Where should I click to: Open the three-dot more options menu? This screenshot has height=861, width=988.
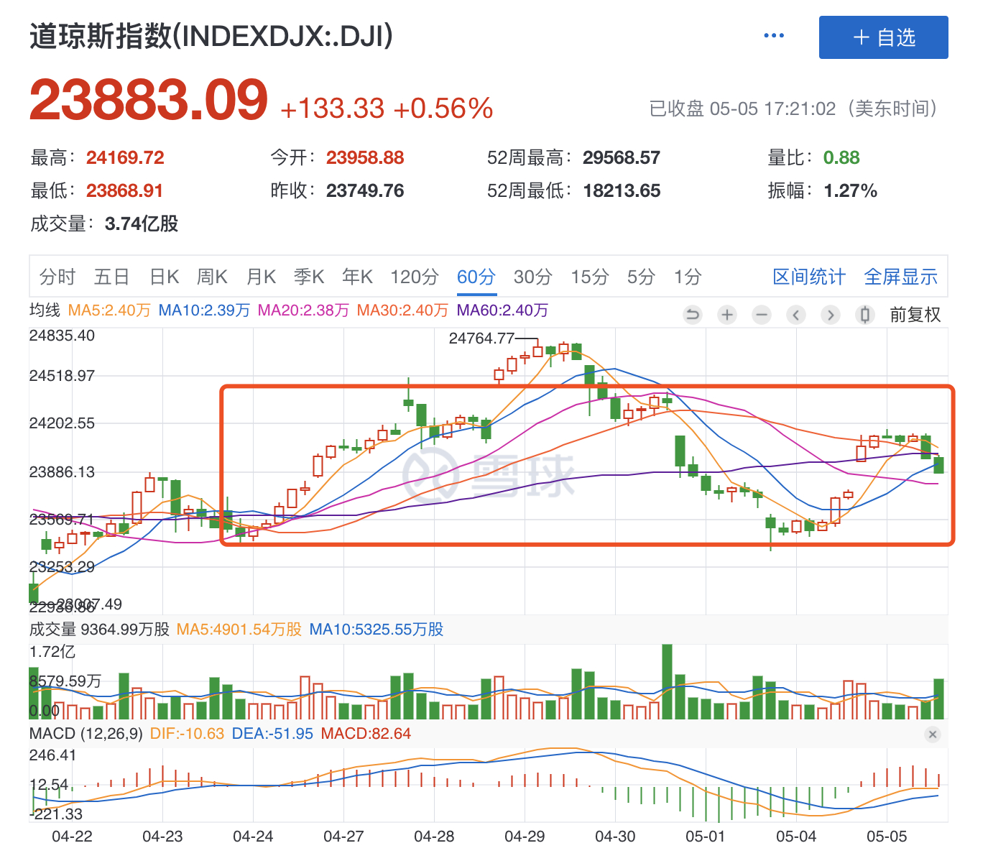(x=774, y=36)
